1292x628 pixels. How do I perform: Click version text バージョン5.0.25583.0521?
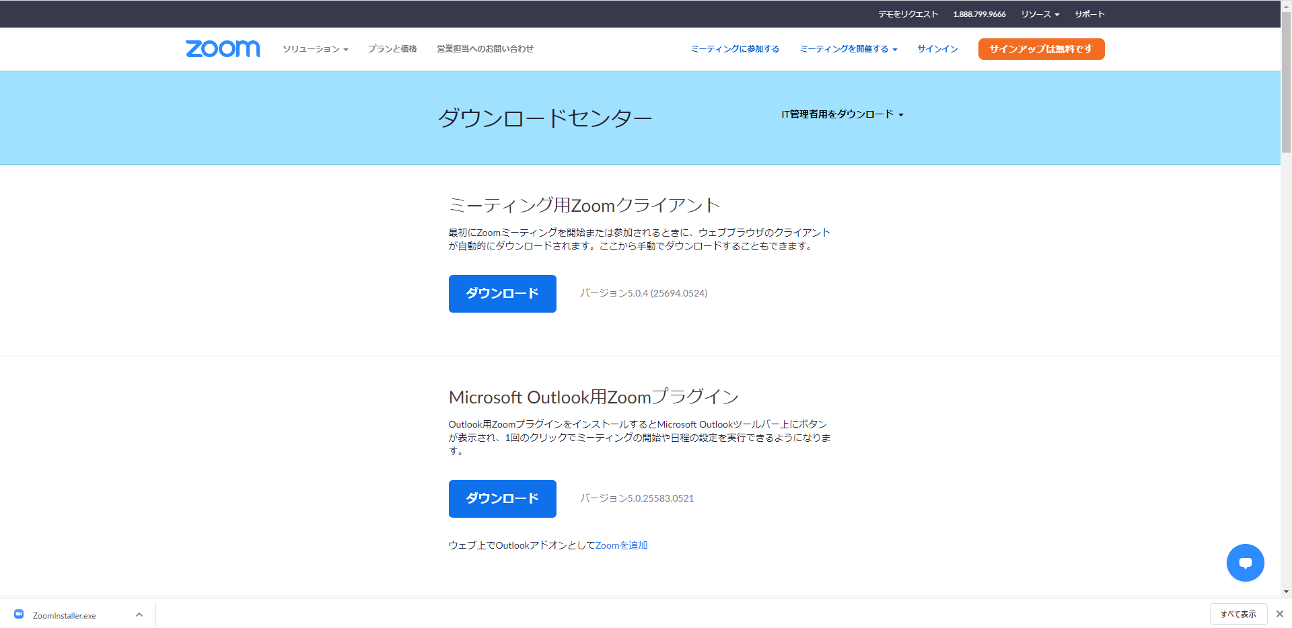click(637, 498)
